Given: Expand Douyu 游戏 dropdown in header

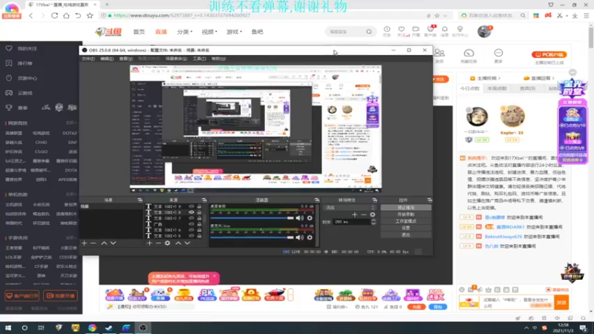Looking at the screenshot, I should point(234,32).
